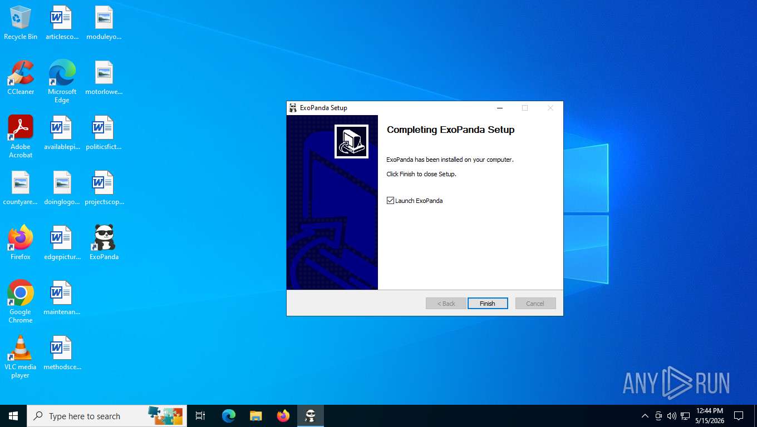The height and width of the screenshot is (427, 757).
Task: Select the politicsfict... Word document
Action: tap(104, 133)
